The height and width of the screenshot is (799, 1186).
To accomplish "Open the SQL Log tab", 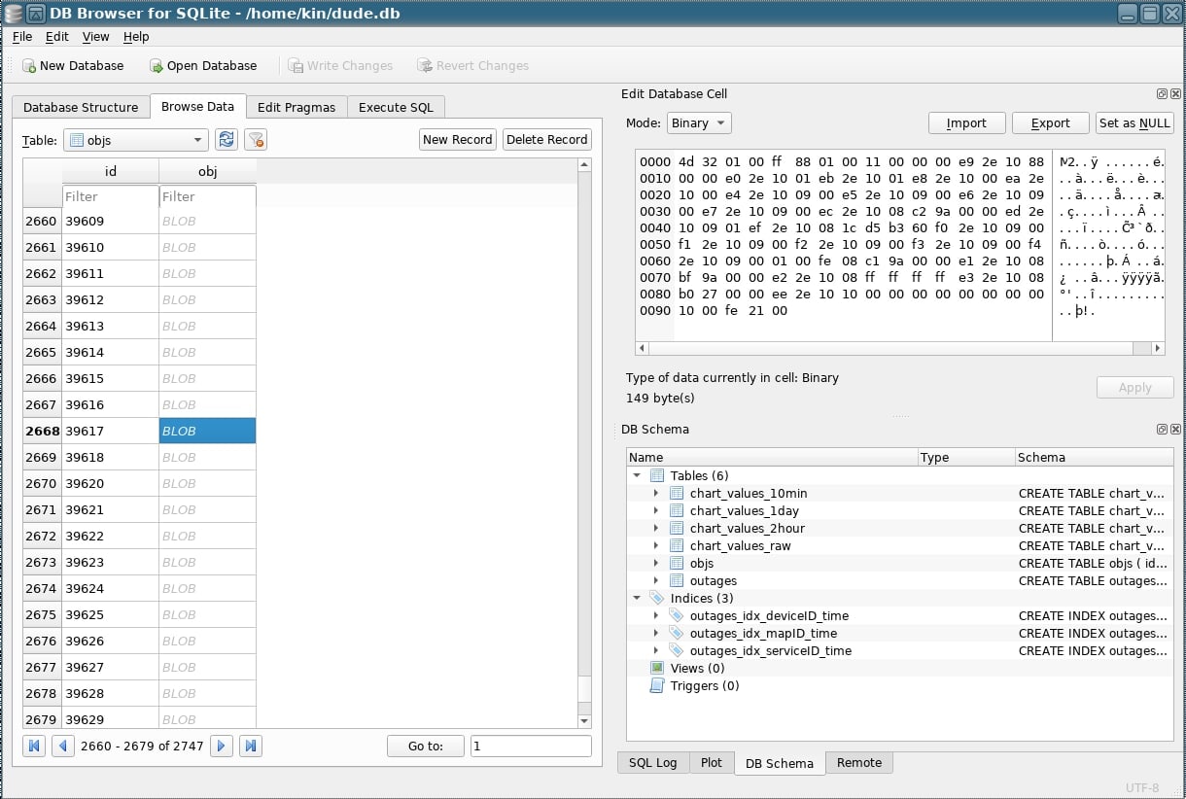I will (653, 763).
